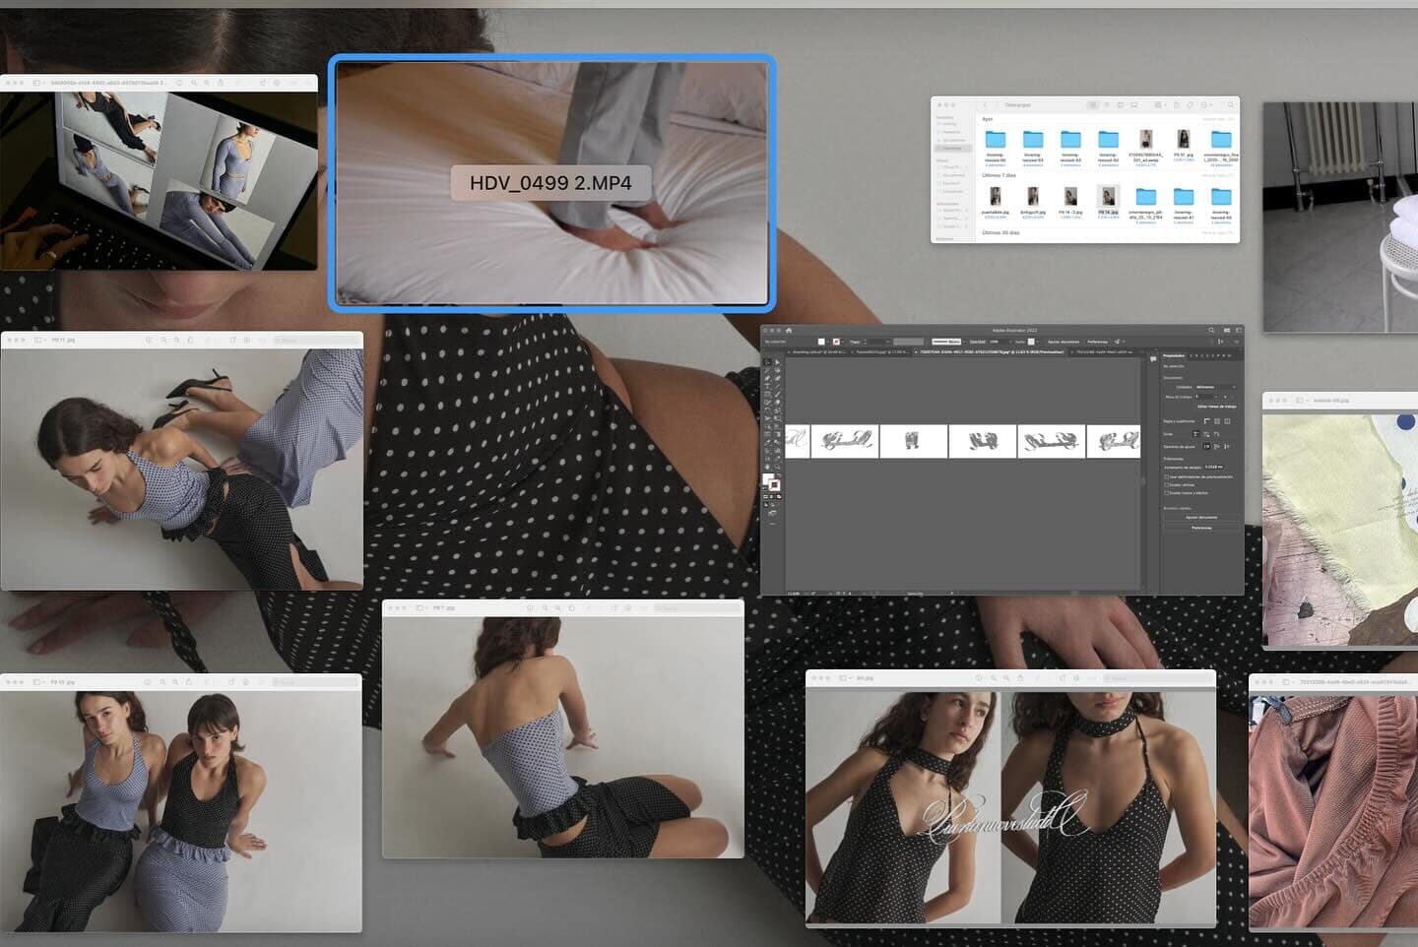Switch Finder to list view

click(1107, 105)
